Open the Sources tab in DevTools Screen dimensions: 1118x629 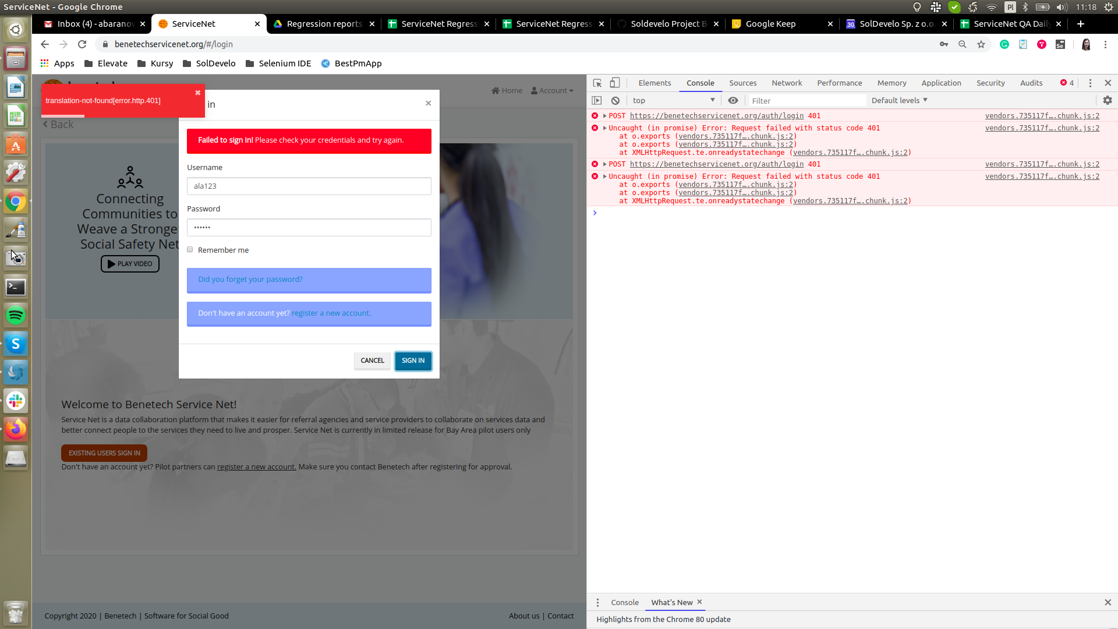[x=742, y=83]
